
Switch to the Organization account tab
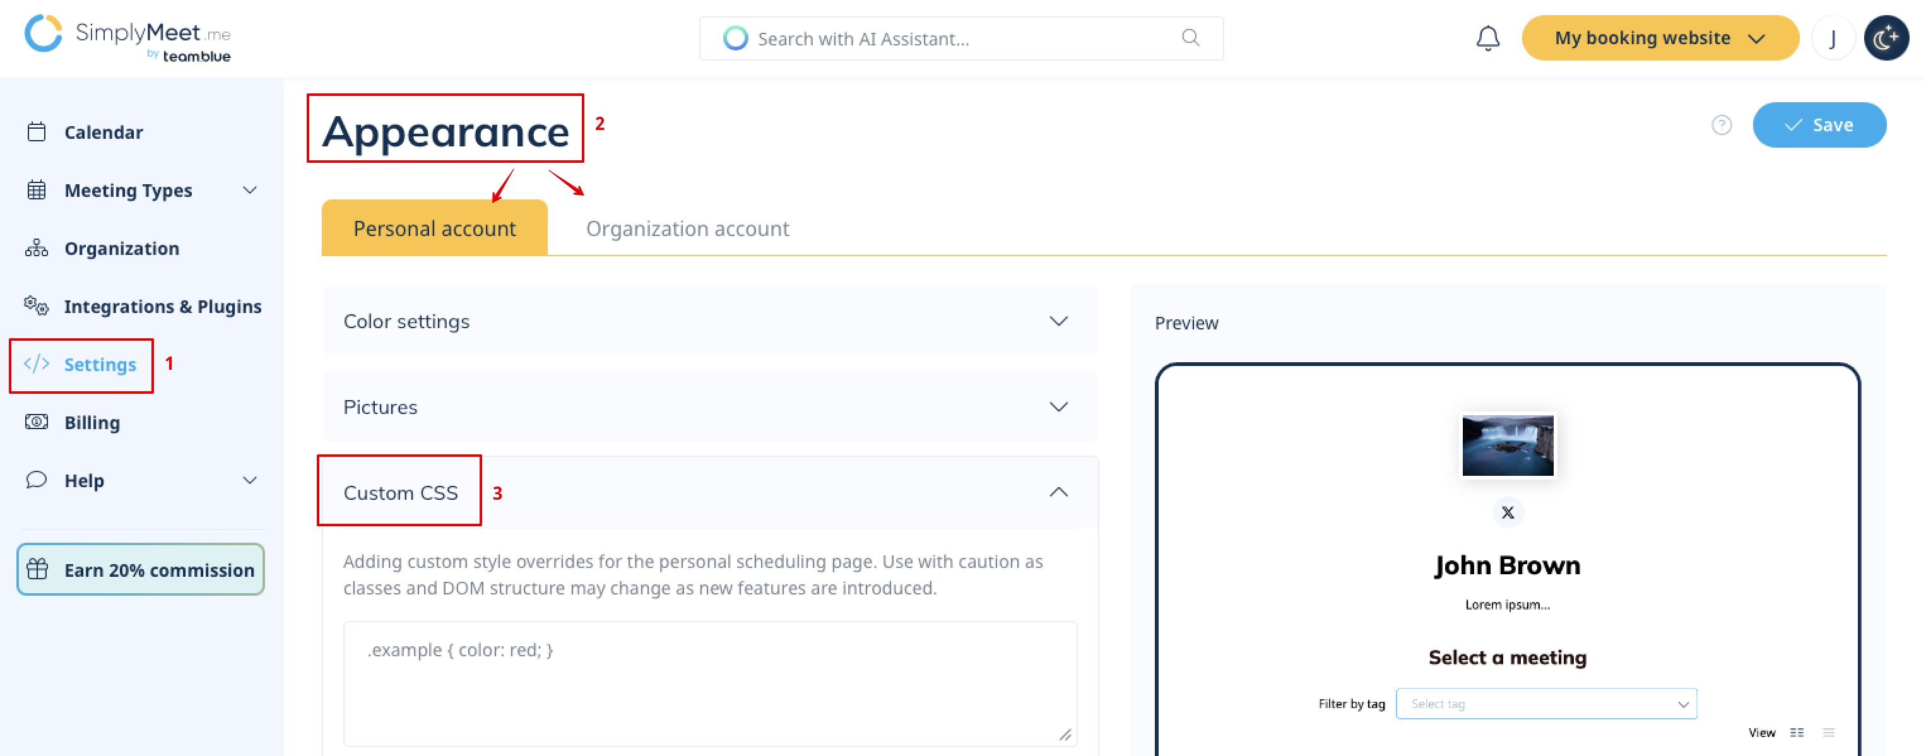coord(687,228)
